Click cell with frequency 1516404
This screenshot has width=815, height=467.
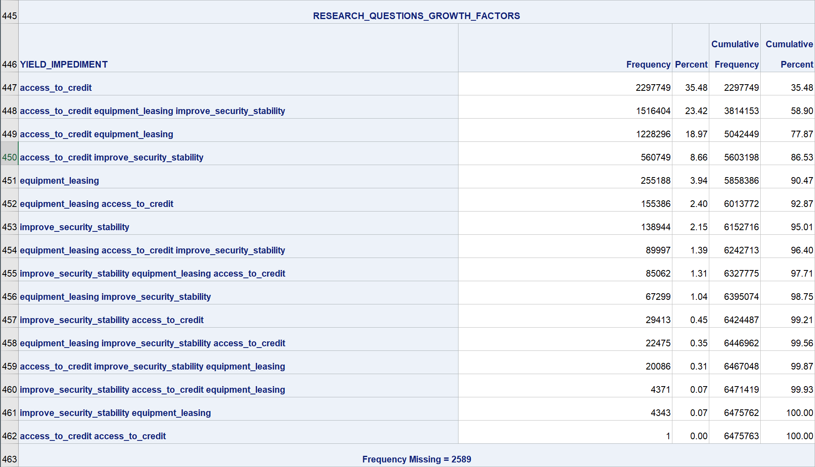click(x=653, y=111)
